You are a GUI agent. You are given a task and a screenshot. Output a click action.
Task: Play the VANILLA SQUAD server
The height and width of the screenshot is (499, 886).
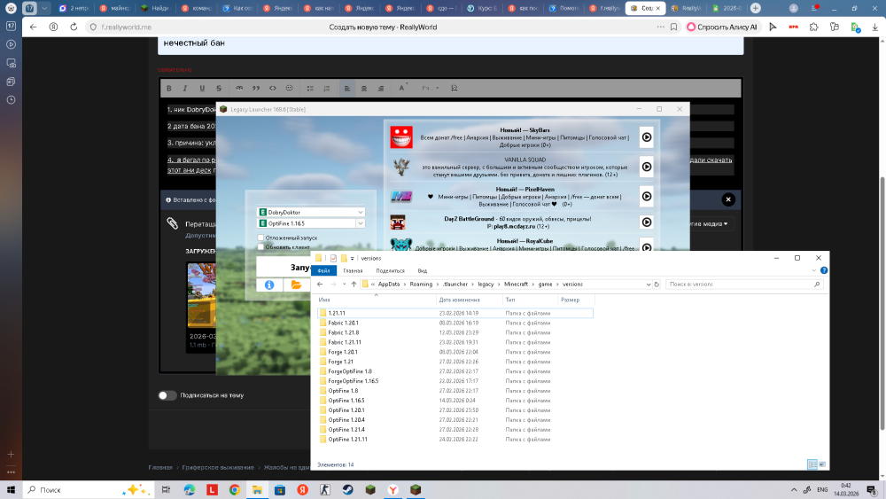(647, 167)
